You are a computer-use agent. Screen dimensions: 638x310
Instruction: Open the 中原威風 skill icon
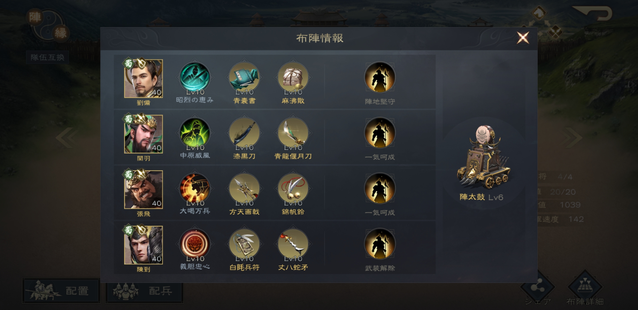[x=195, y=133]
